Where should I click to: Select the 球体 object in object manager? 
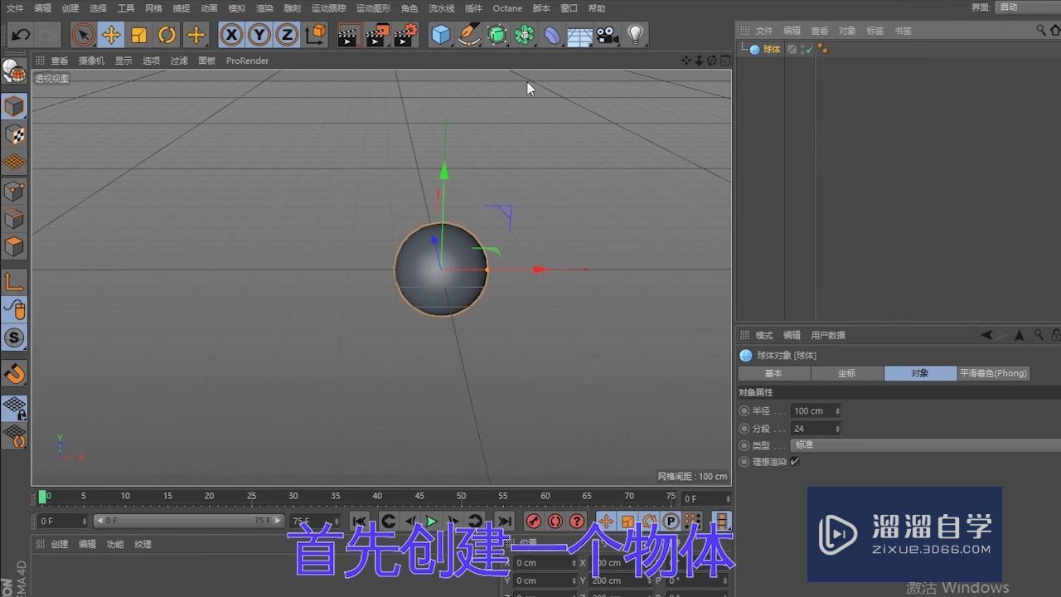click(771, 50)
